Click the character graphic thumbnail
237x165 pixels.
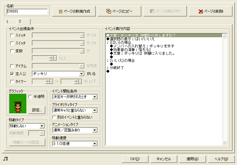click(x=18, y=103)
